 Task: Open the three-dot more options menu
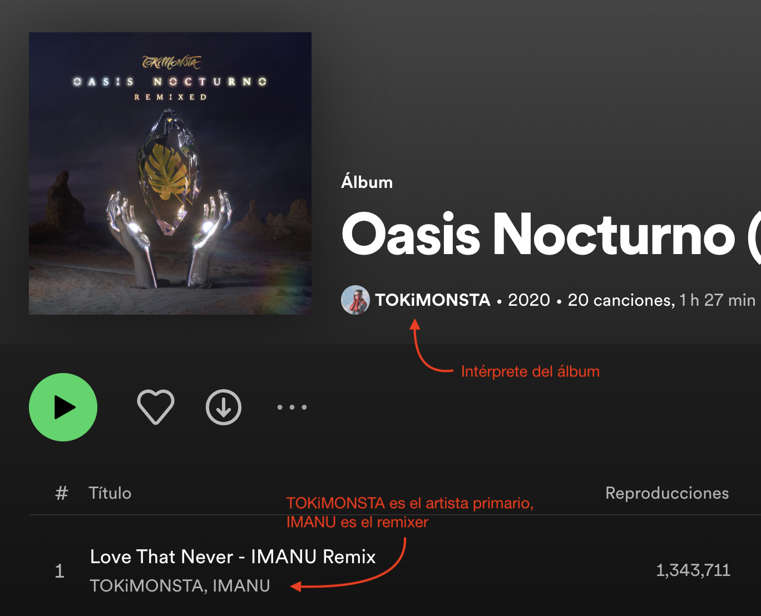pyautogui.click(x=292, y=408)
